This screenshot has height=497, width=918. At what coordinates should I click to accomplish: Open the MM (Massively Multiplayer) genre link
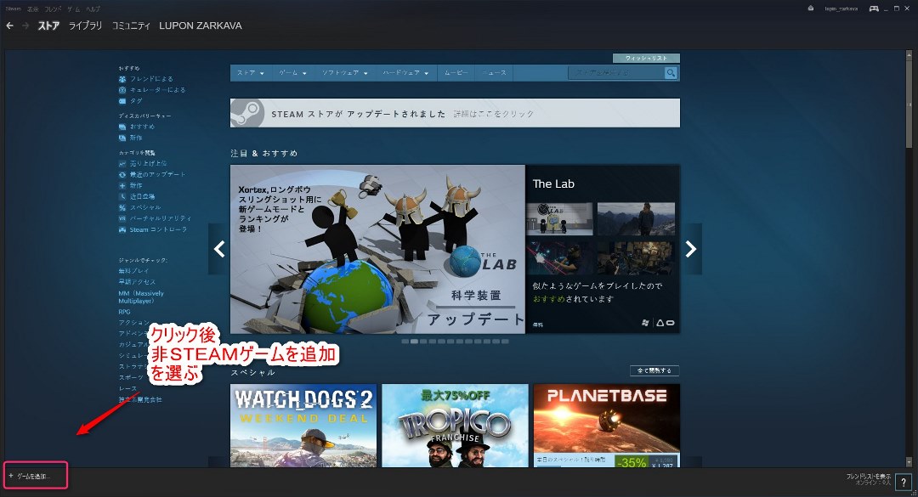(x=141, y=297)
